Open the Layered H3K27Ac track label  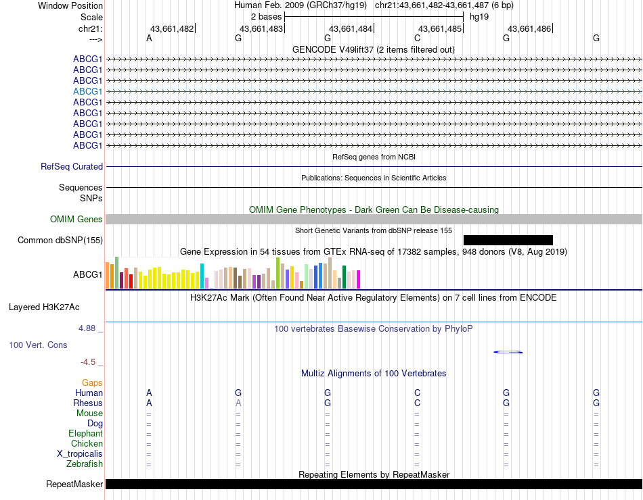click(x=44, y=307)
